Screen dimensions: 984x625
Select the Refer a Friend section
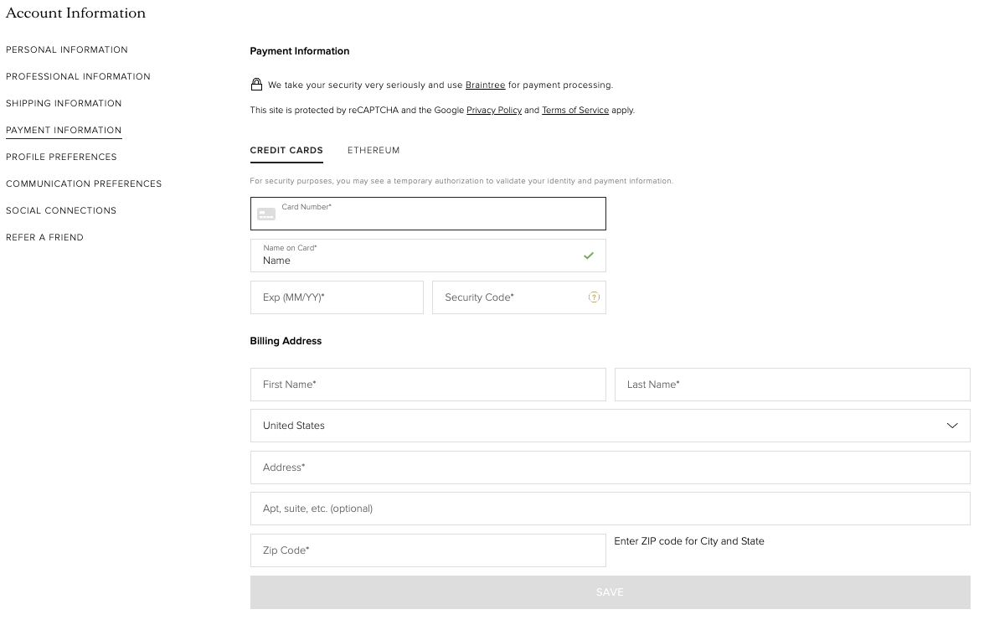point(45,237)
